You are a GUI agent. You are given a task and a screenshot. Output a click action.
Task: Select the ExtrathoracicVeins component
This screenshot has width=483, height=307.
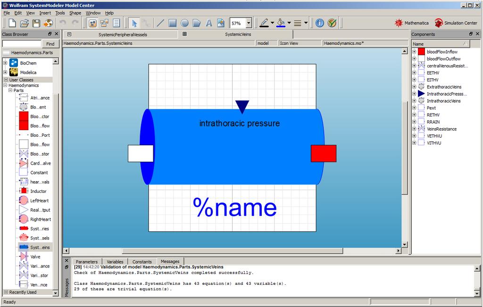pyautogui.click(x=444, y=87)
